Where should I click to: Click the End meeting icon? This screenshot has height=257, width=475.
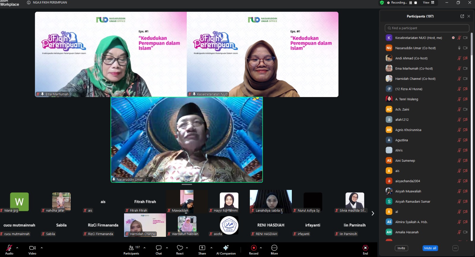coord(365,248)
